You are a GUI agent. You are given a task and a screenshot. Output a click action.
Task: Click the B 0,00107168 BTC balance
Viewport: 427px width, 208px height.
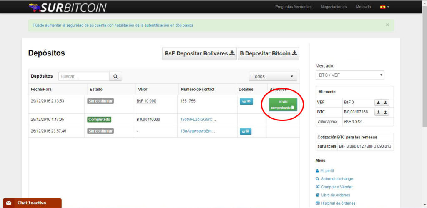356,112
